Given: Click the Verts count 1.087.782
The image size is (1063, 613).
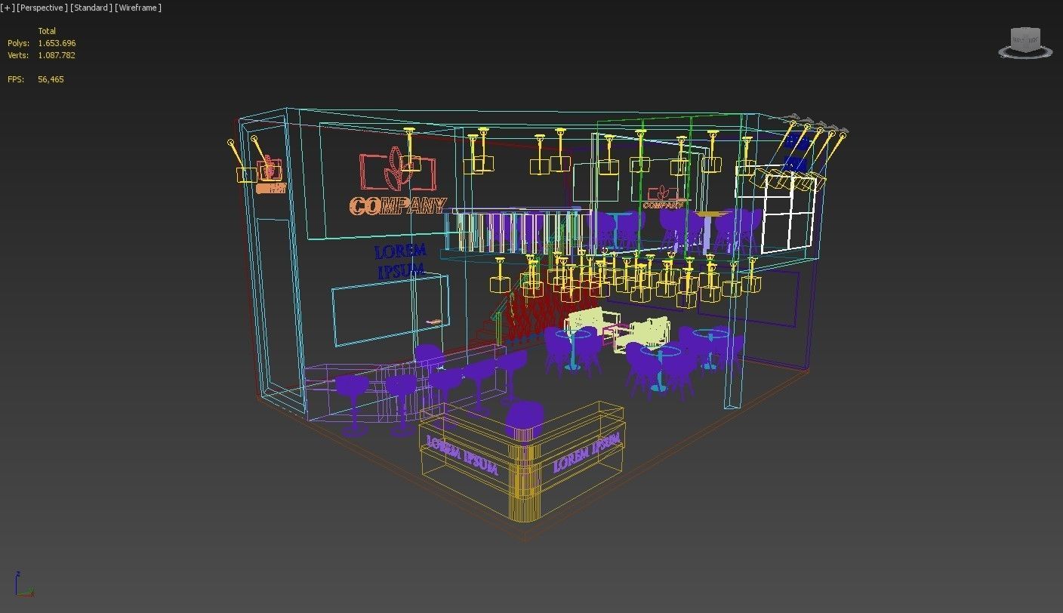Looking at the screenshot, I should point(57,55).
